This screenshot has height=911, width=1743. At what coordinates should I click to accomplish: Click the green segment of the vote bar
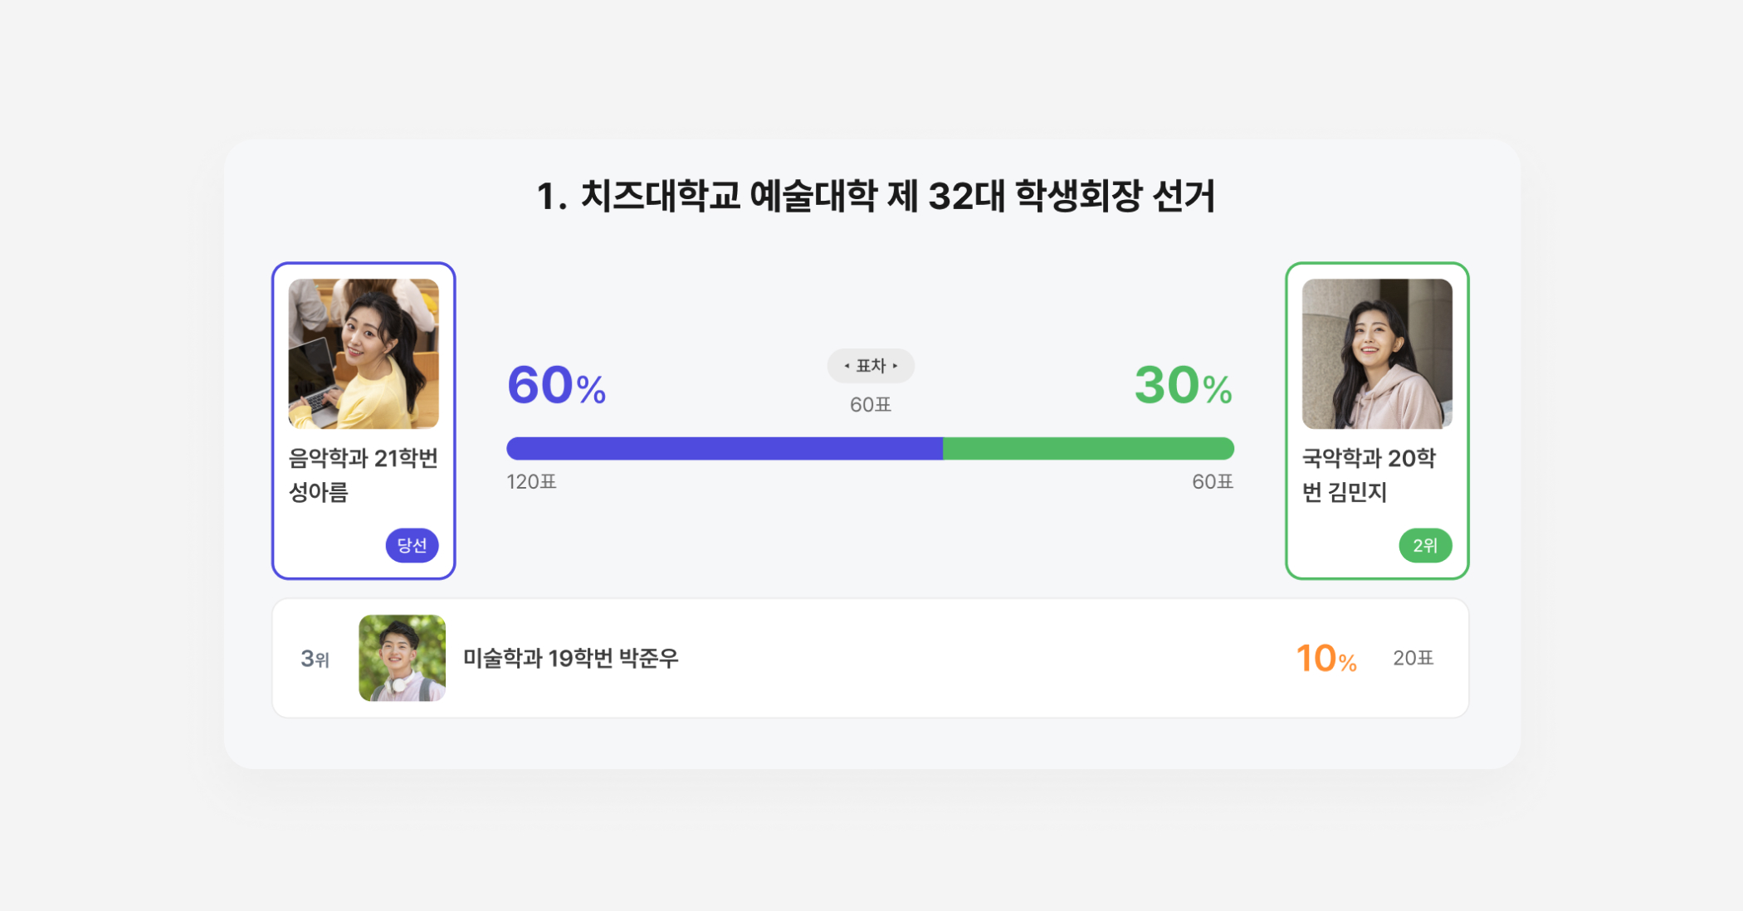1087,449
